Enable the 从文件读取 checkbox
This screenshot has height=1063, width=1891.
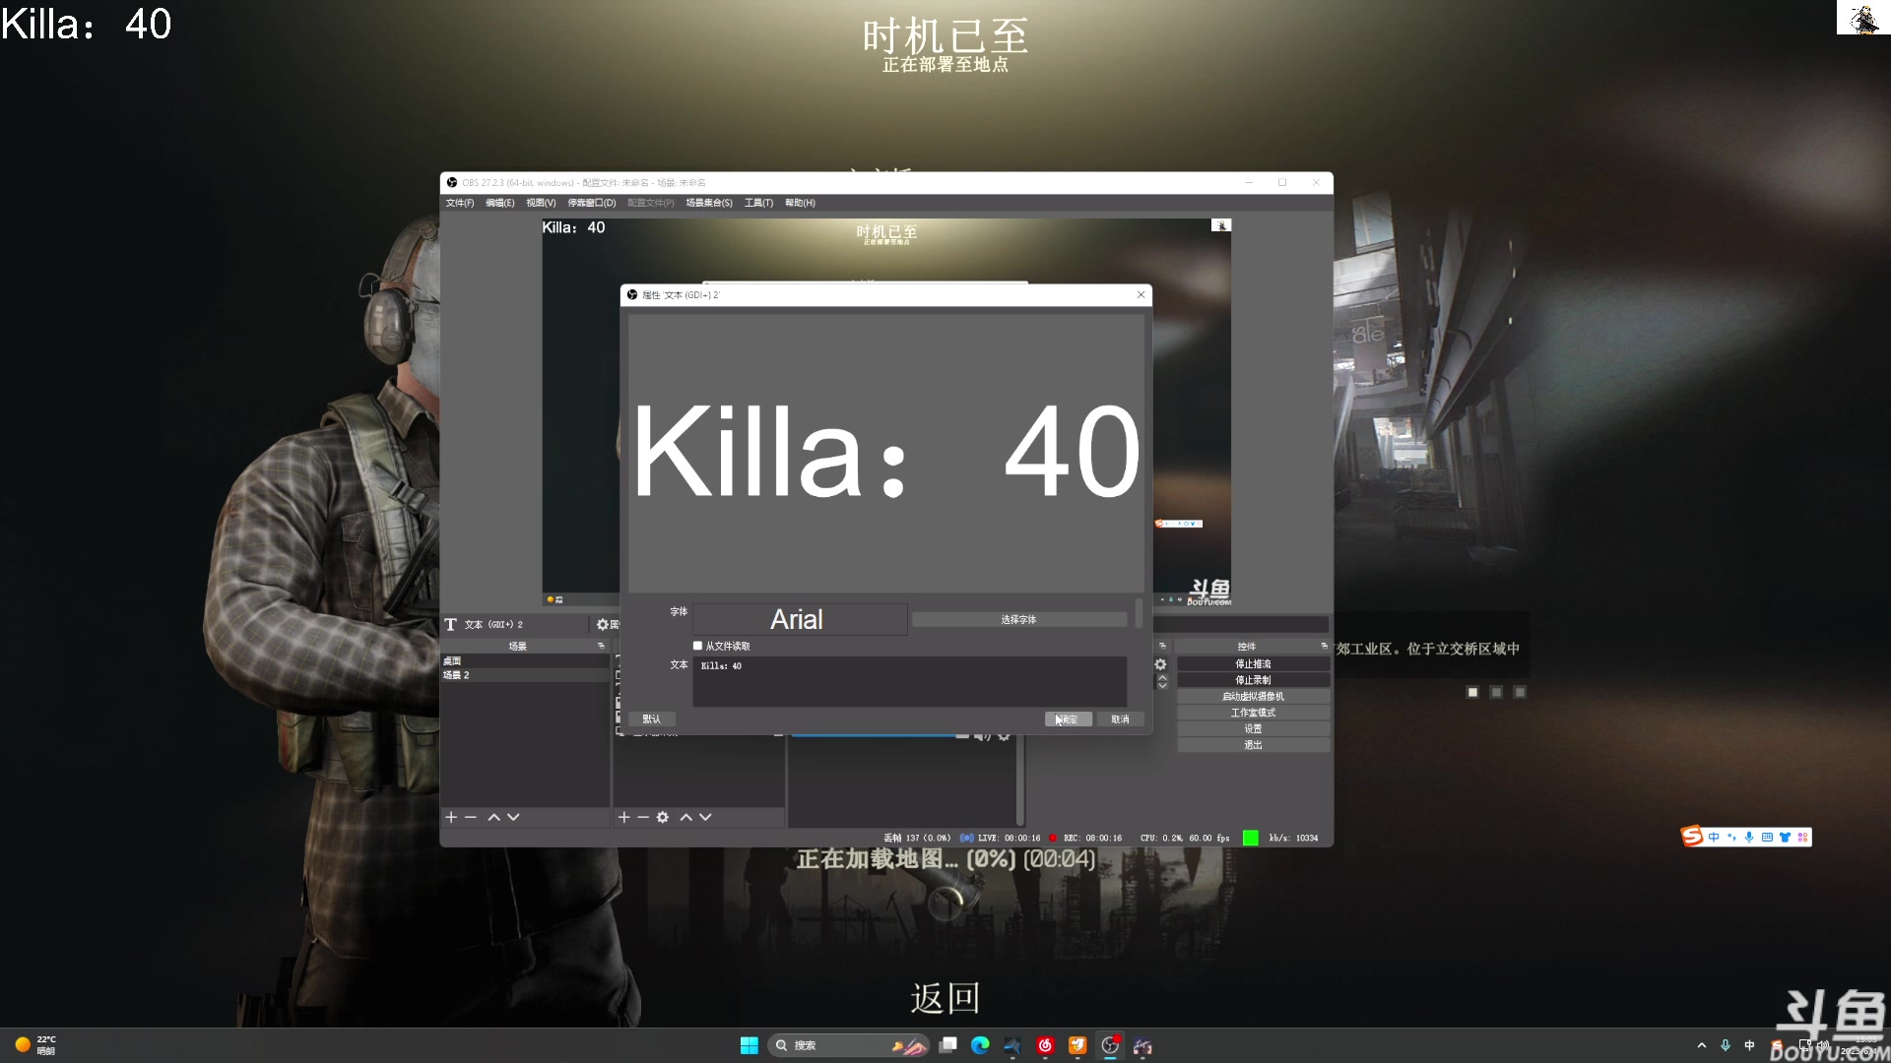698,646
